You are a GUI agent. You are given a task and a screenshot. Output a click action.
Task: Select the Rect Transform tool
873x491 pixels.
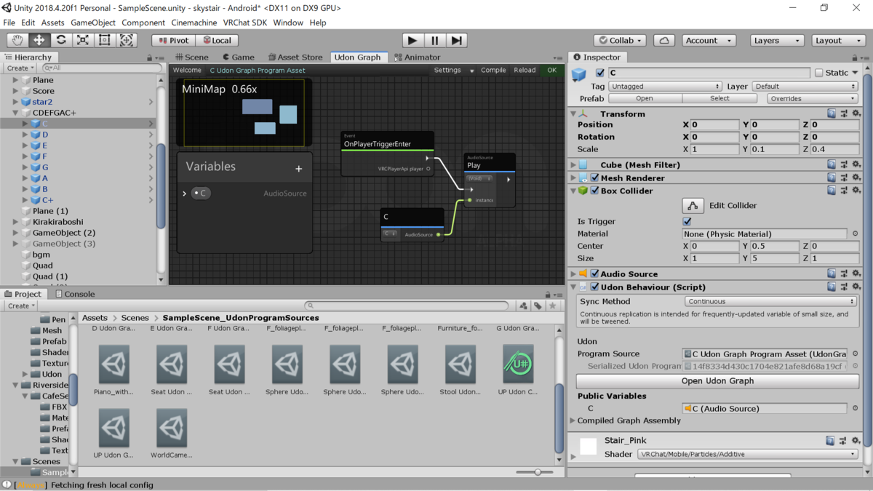tap(105, 41)
